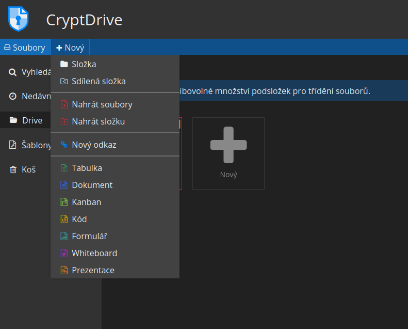Image resolution: width=408 pixels, height=329 pixels.
Task: Click the Kanban board icon
Action: coord(64,202)
